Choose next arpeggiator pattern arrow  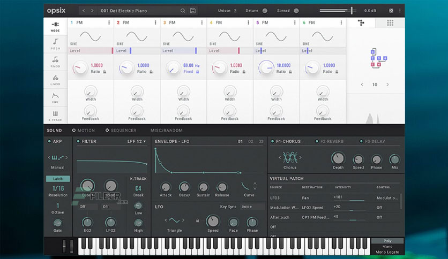66,157
